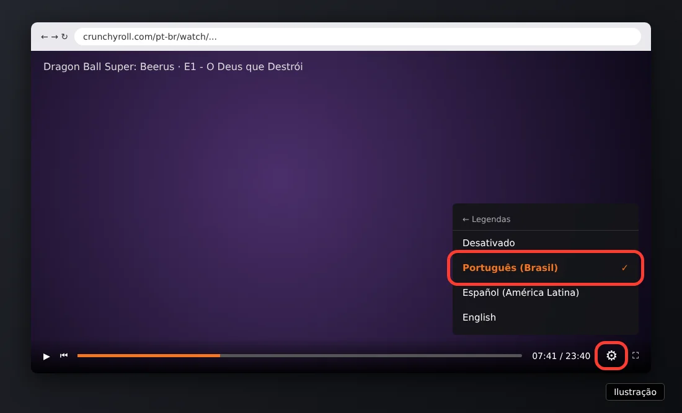The image size is (682, 413).
Task: Choose Español (América Latina) subtitles
Action: pyautogui.click(x=546, y=293)
